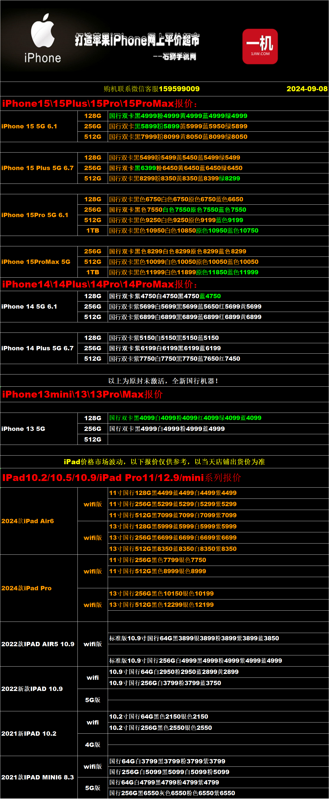Click the price row with 紫7750白7750
The image size is (329, 799).
(x=218, y=358)
